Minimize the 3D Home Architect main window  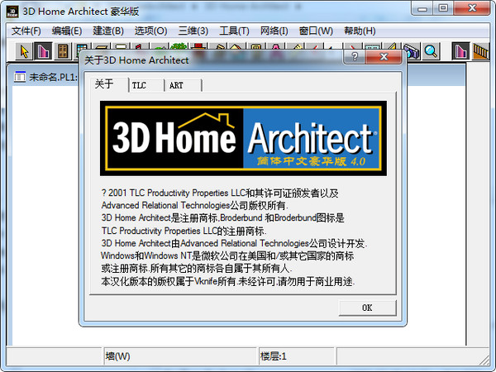pyautogui.click(x=422, y=8)
